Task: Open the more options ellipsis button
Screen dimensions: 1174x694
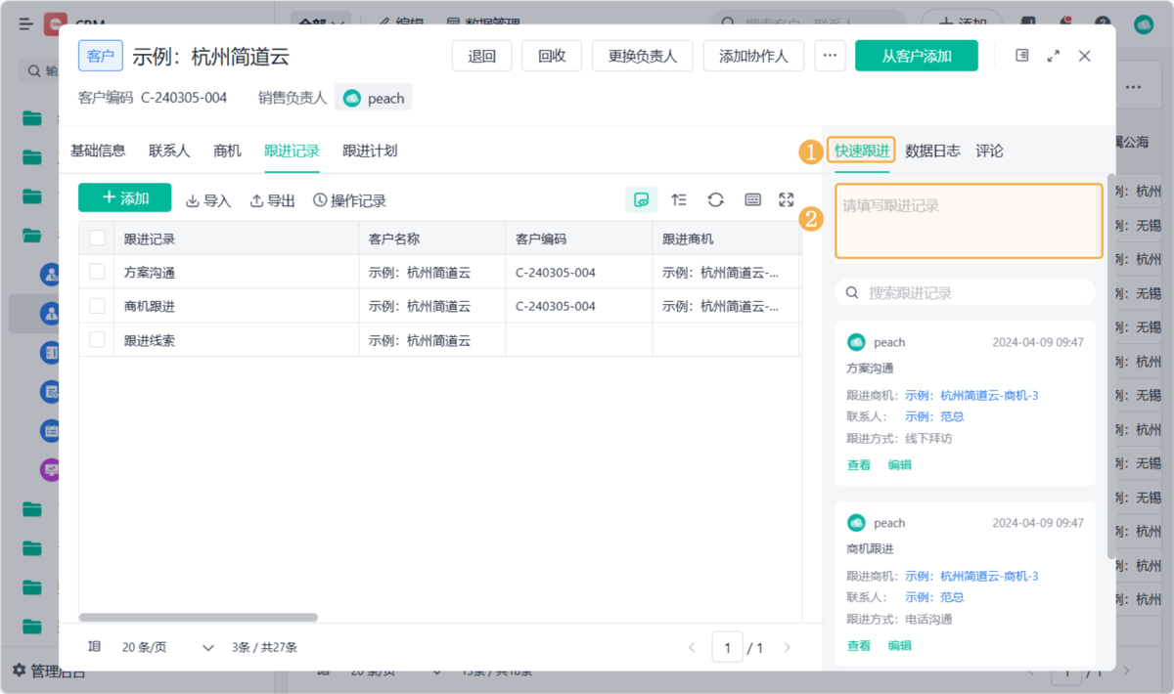Action: 830,56
